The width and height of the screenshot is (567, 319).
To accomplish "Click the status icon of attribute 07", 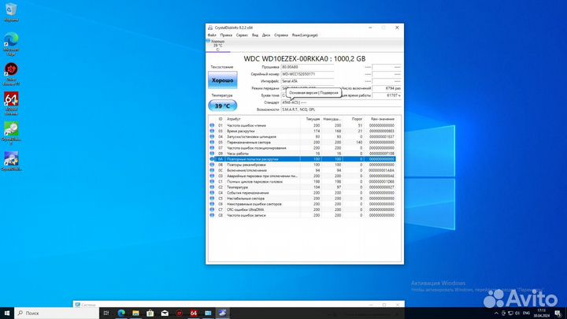I will (x=212, y=148).
